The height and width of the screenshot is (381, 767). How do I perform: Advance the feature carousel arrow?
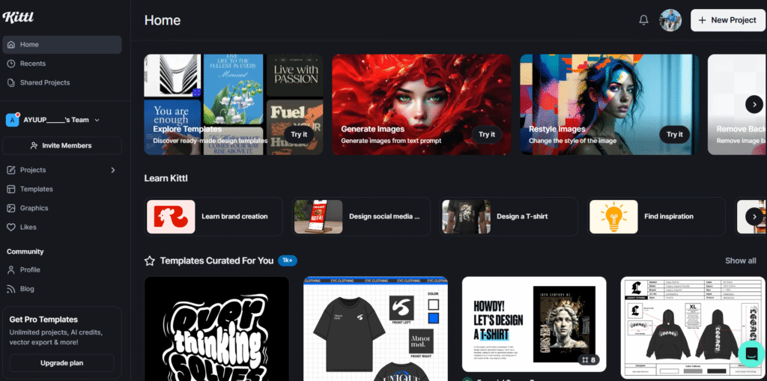tap(754, 104)
